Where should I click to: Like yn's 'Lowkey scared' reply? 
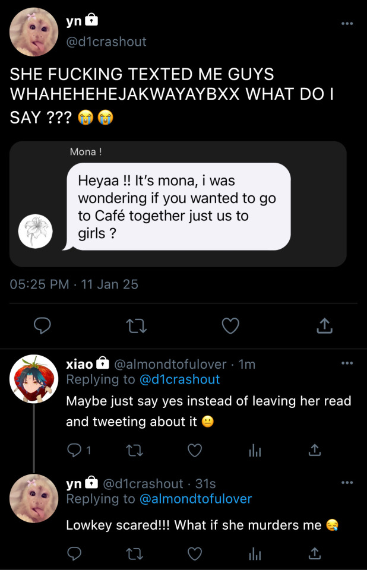click(195, 554)
